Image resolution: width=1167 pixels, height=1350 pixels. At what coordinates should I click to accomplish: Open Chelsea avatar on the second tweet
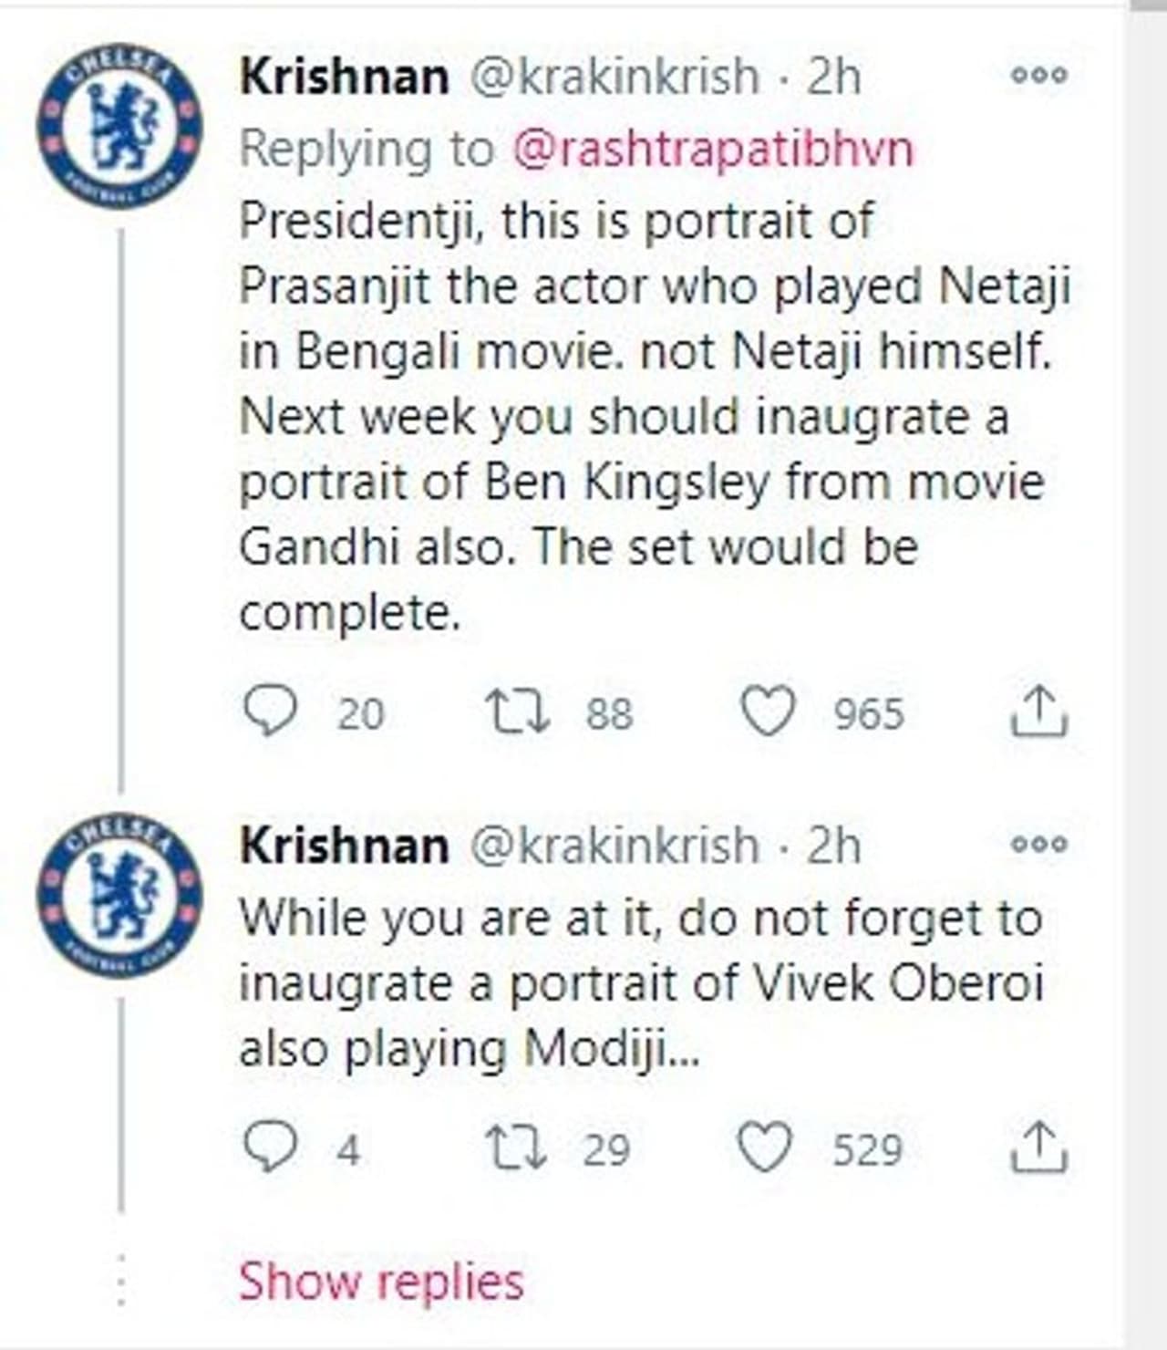click(x=119, y=895)
